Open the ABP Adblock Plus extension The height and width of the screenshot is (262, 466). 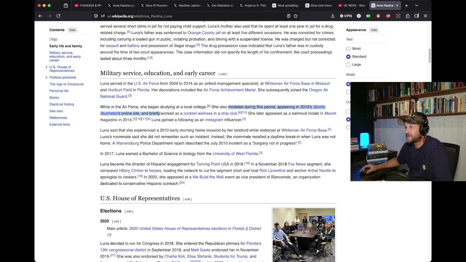point(388,16)
